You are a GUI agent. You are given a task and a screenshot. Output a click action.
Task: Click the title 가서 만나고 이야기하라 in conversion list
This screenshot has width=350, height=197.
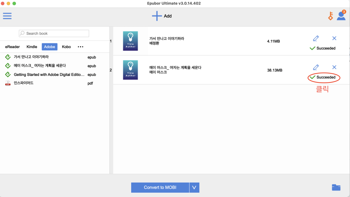(167, 39)
